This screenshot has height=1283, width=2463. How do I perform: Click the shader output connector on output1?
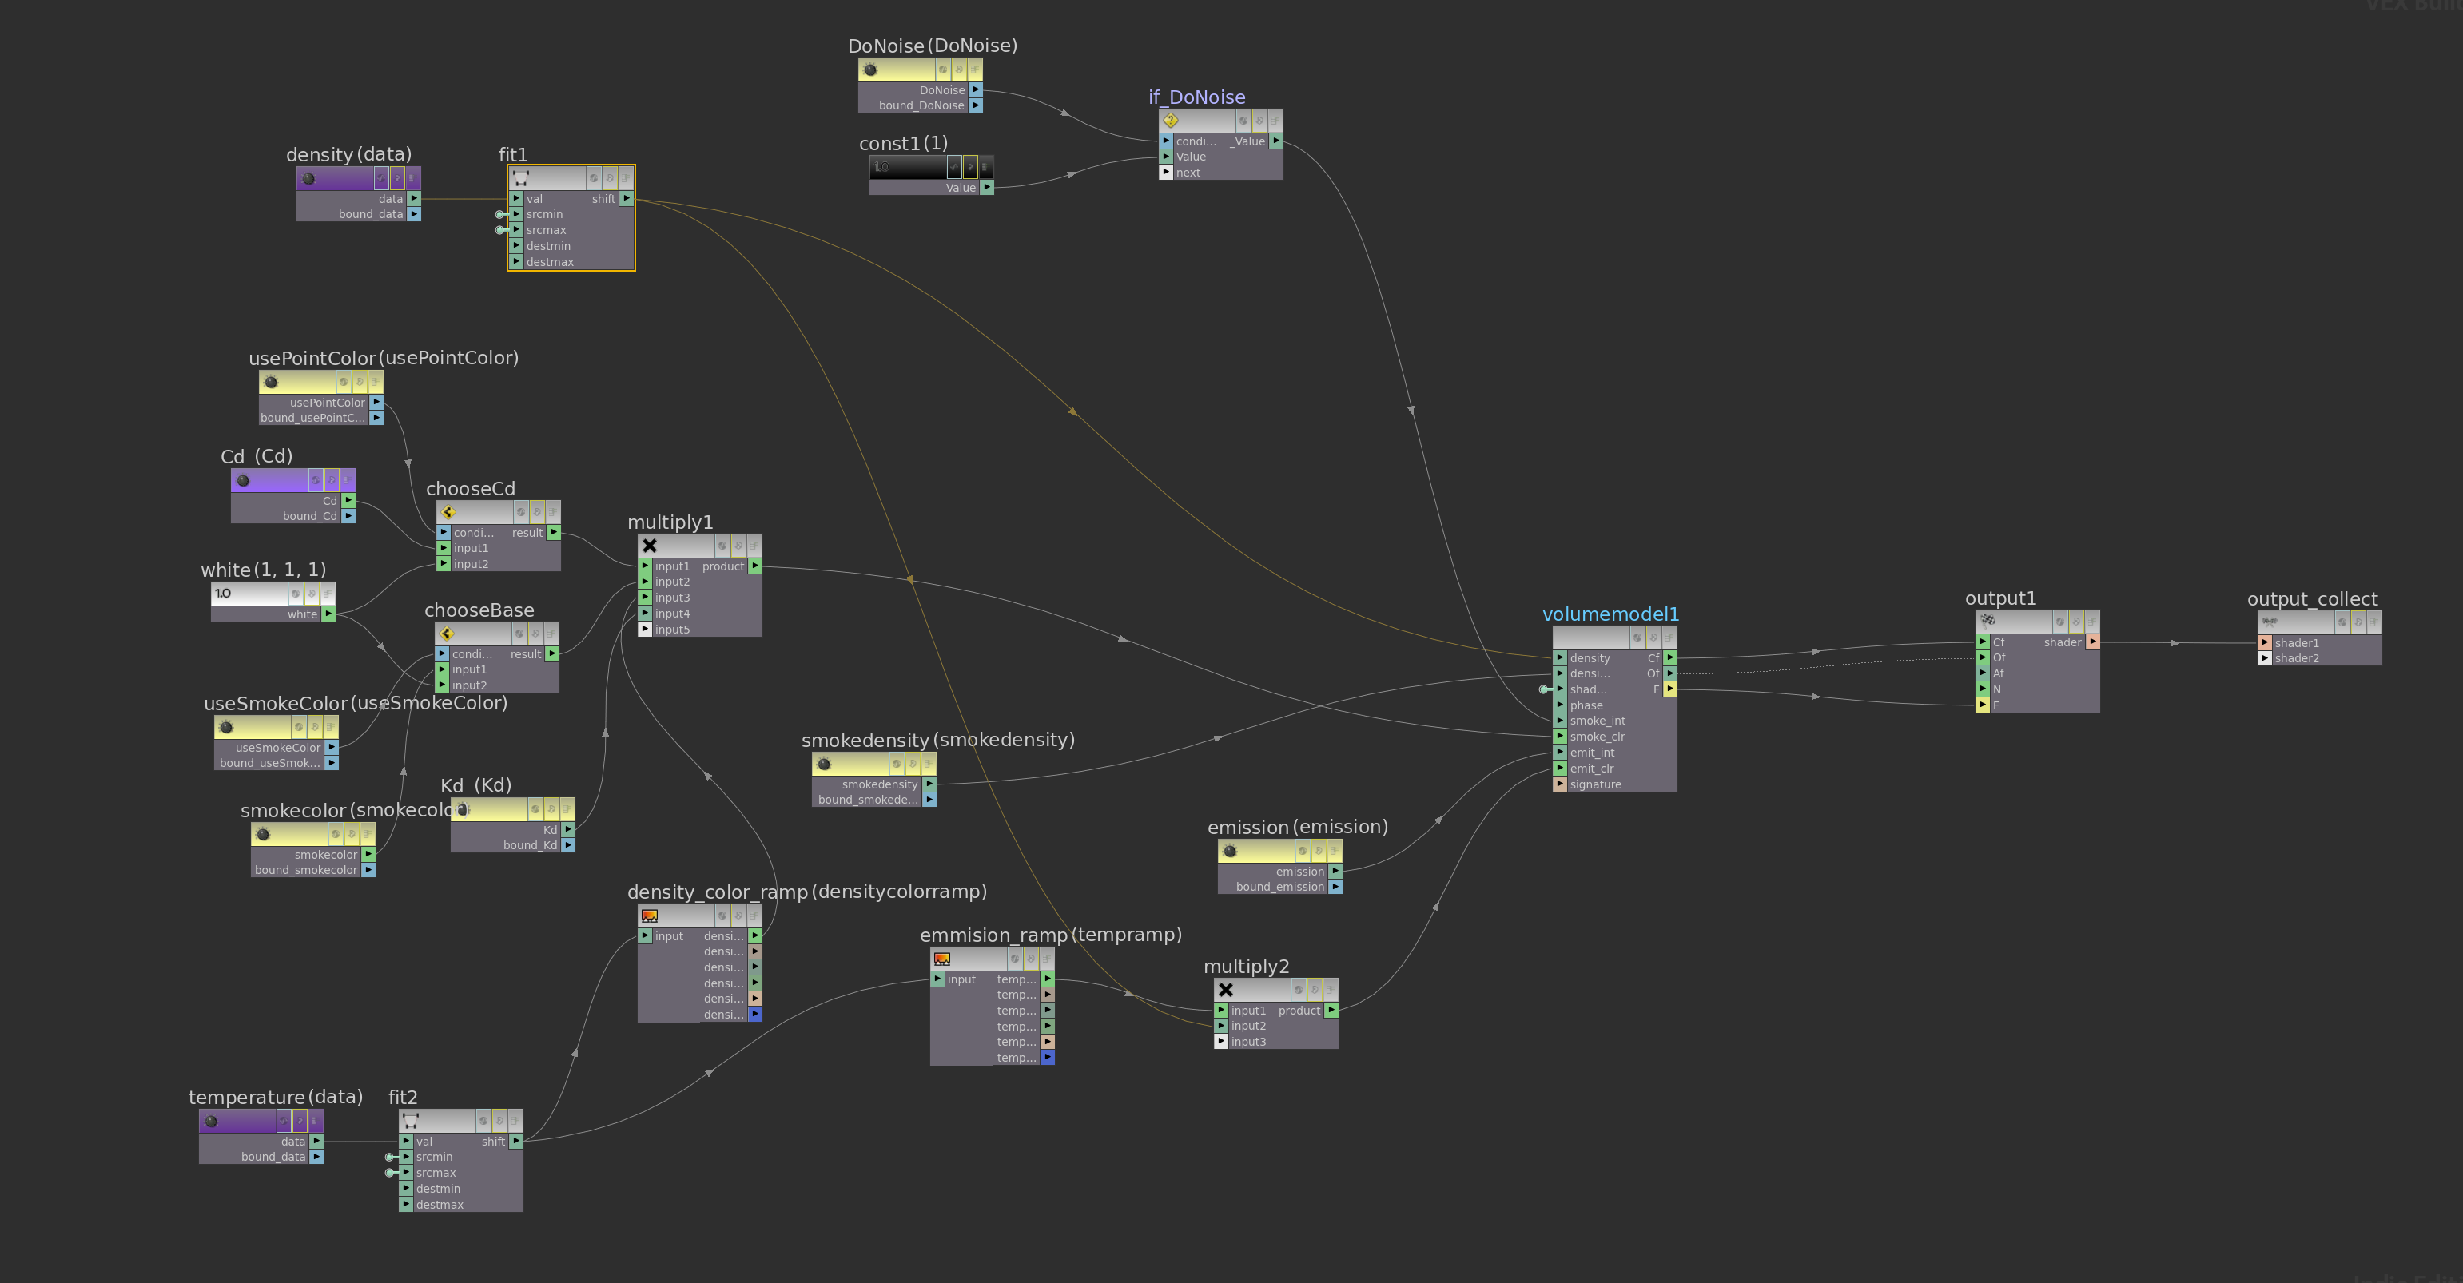[x=2093, y=642]
